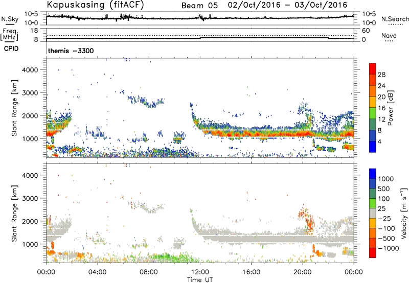The image size is (409, 283).
Task: Click the power panel Slant Range [km] label
Action: [14, 108]
